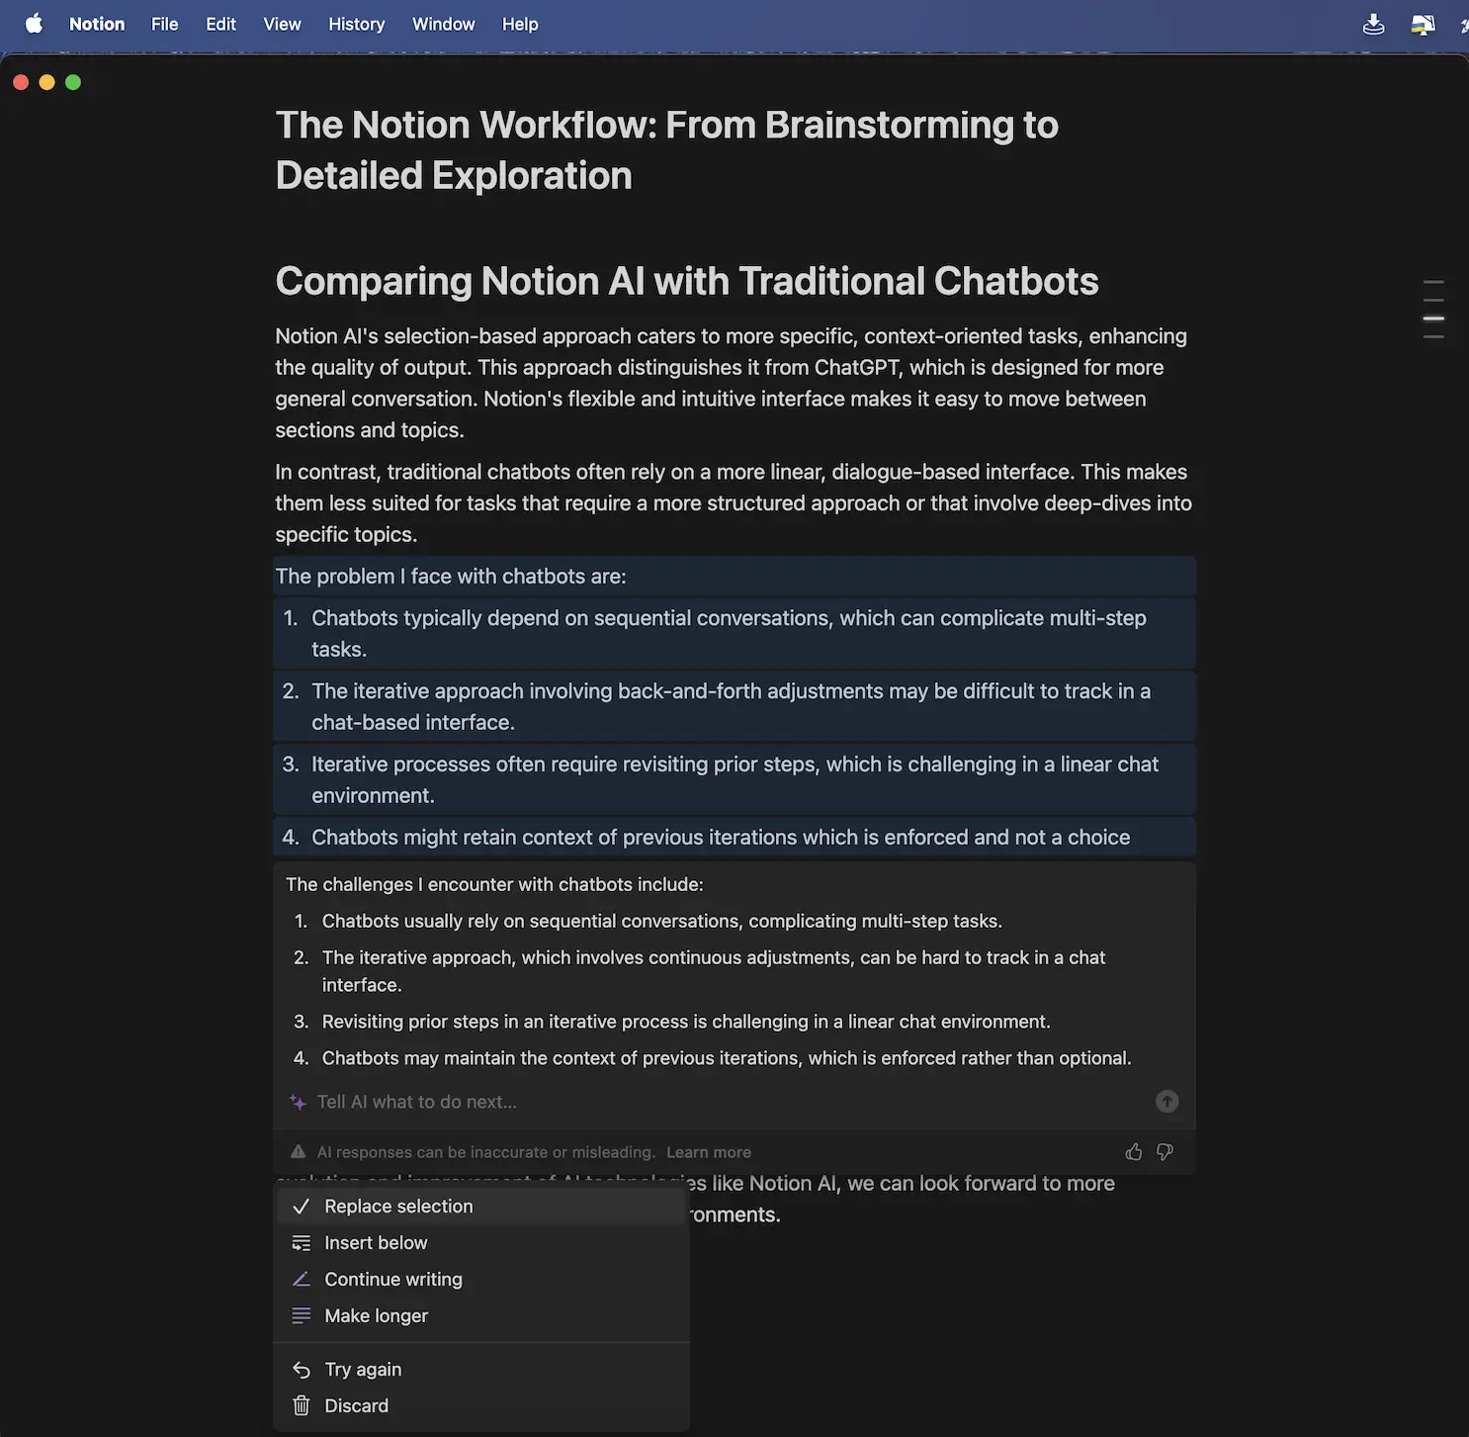The image size is (1469, 1437).
Task: Click the download tray icon in menu bar
Action: (x=1374, y=25)
